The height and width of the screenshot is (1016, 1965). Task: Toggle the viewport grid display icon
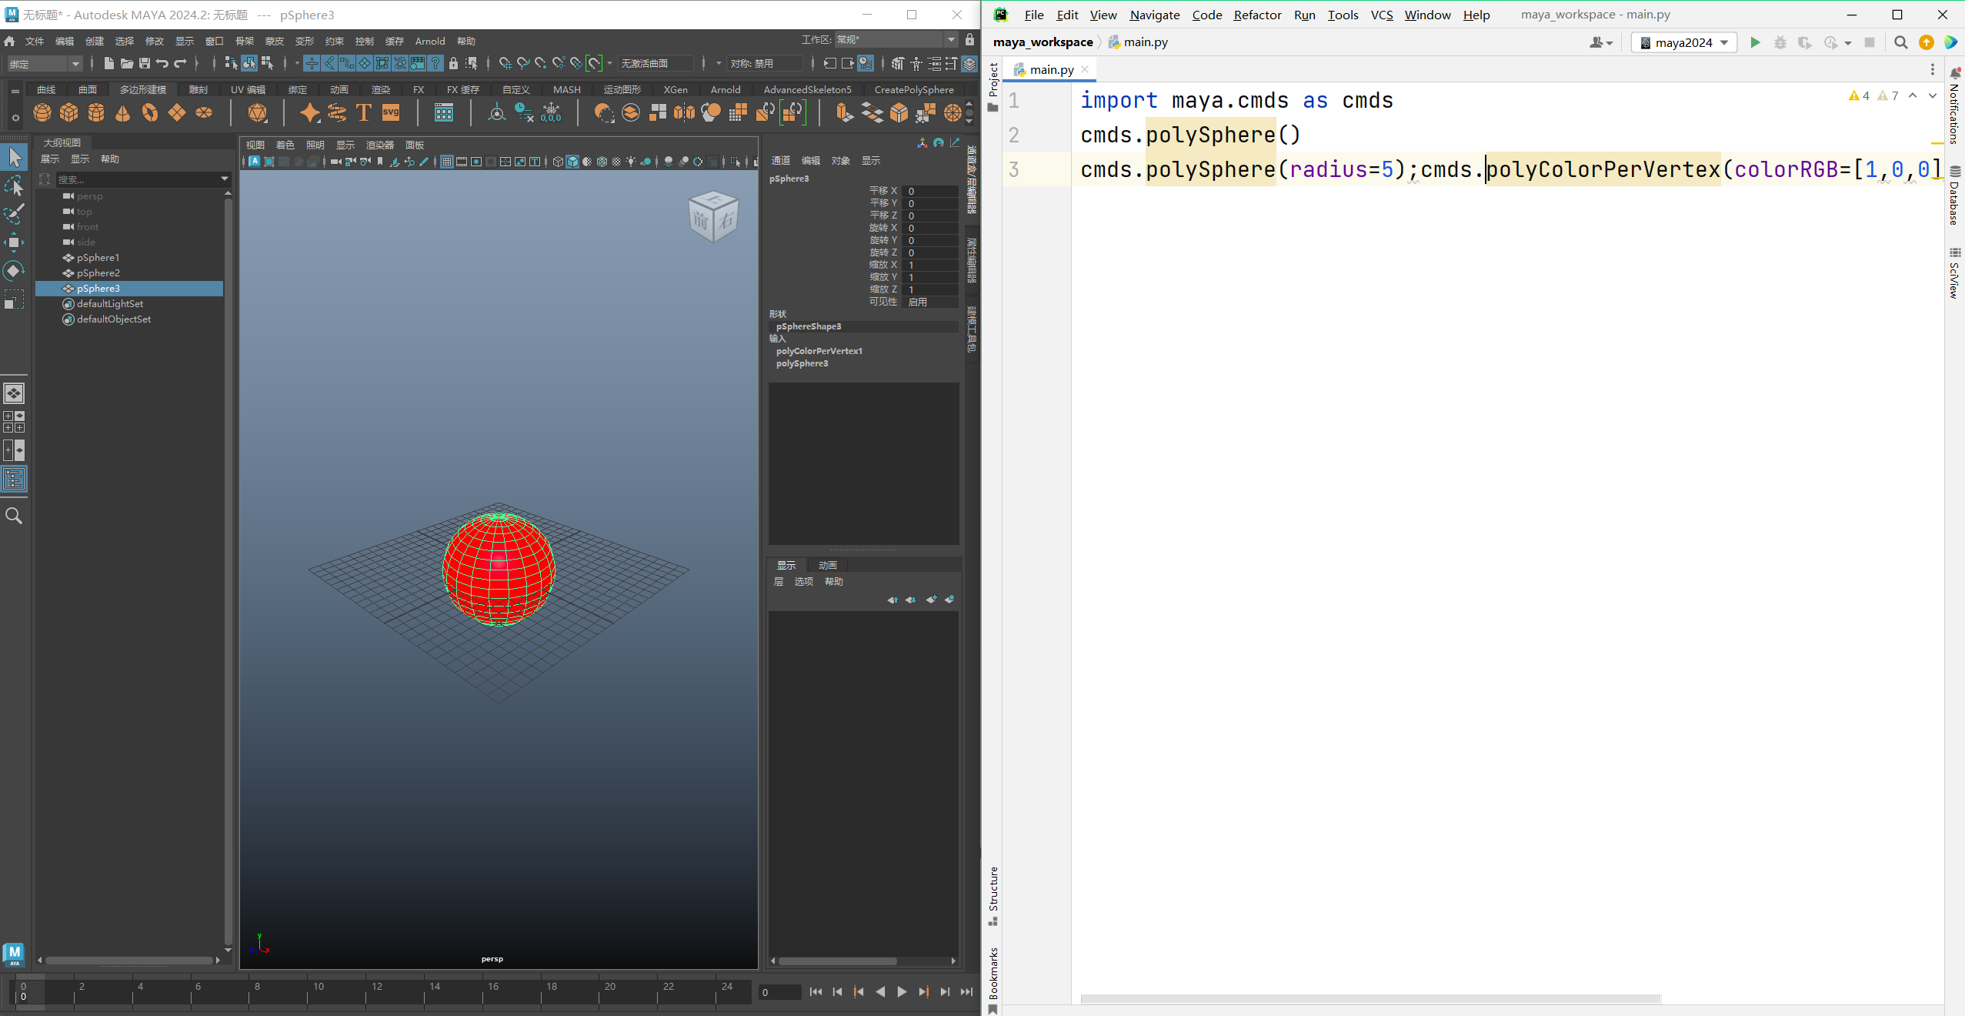(x=446, y=162)
